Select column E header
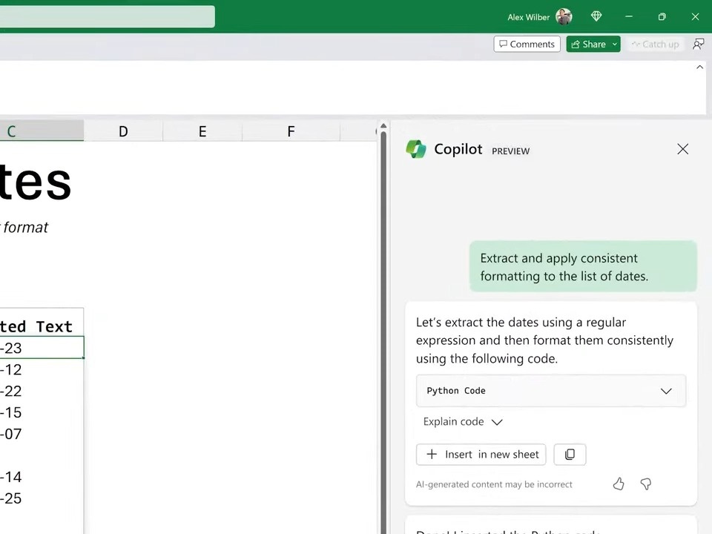Viewport: 712px width, 534px height. coord(202,131)
